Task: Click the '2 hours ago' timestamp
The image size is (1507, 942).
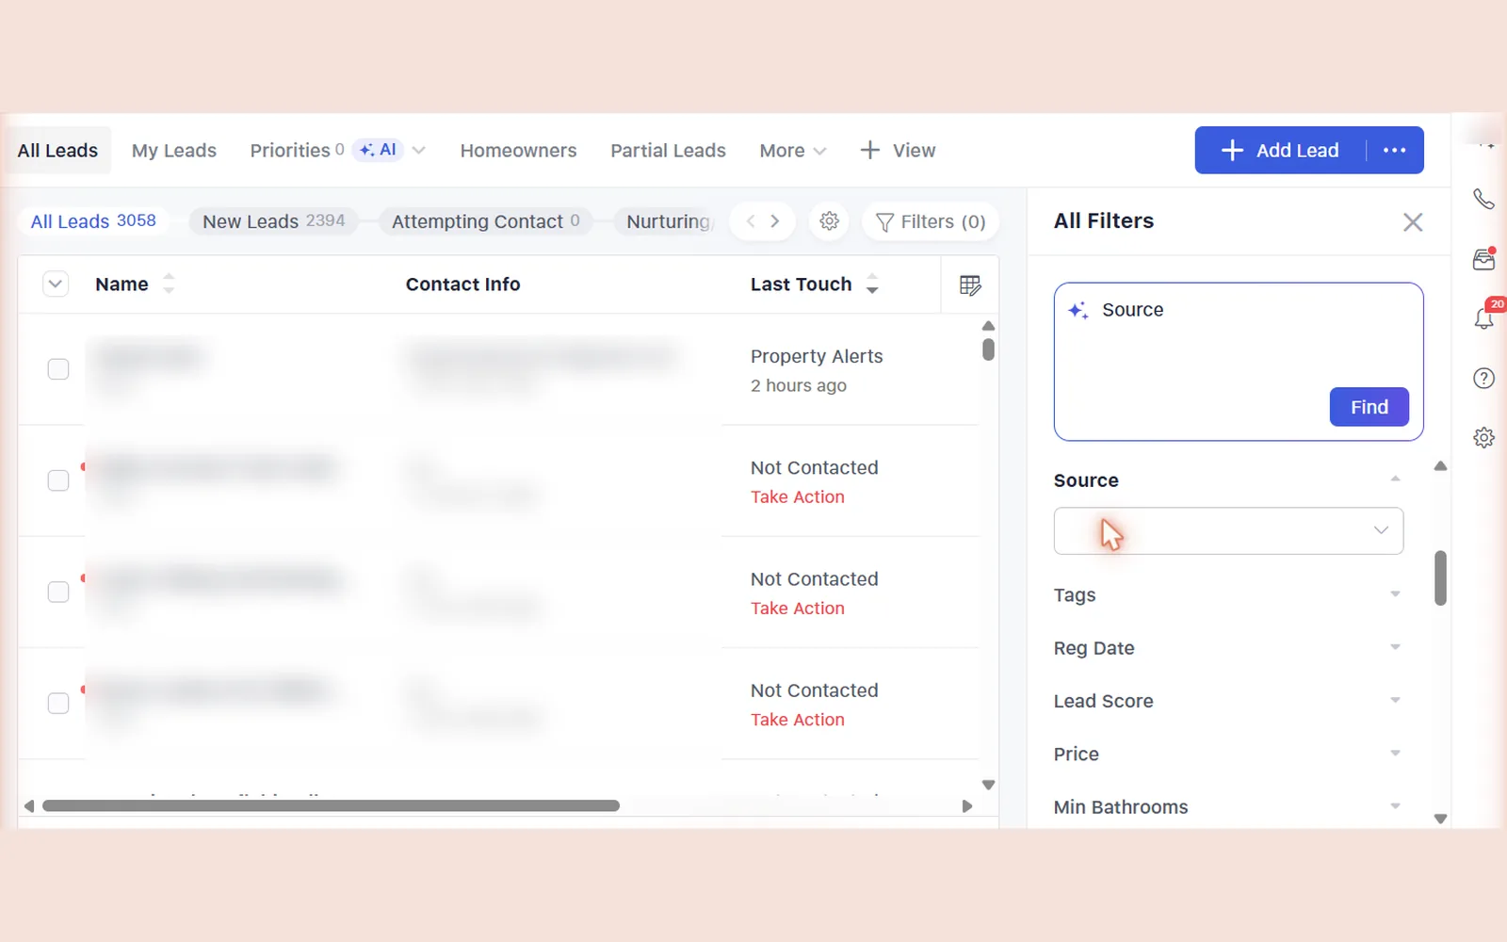Action: tap(798, 385)
